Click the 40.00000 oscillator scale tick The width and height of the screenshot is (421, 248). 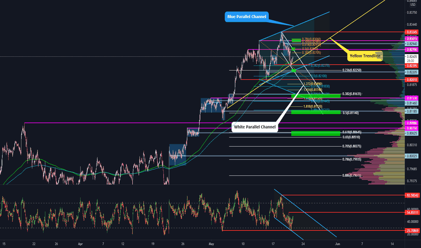pyautogui.click(x=412, y=222)
